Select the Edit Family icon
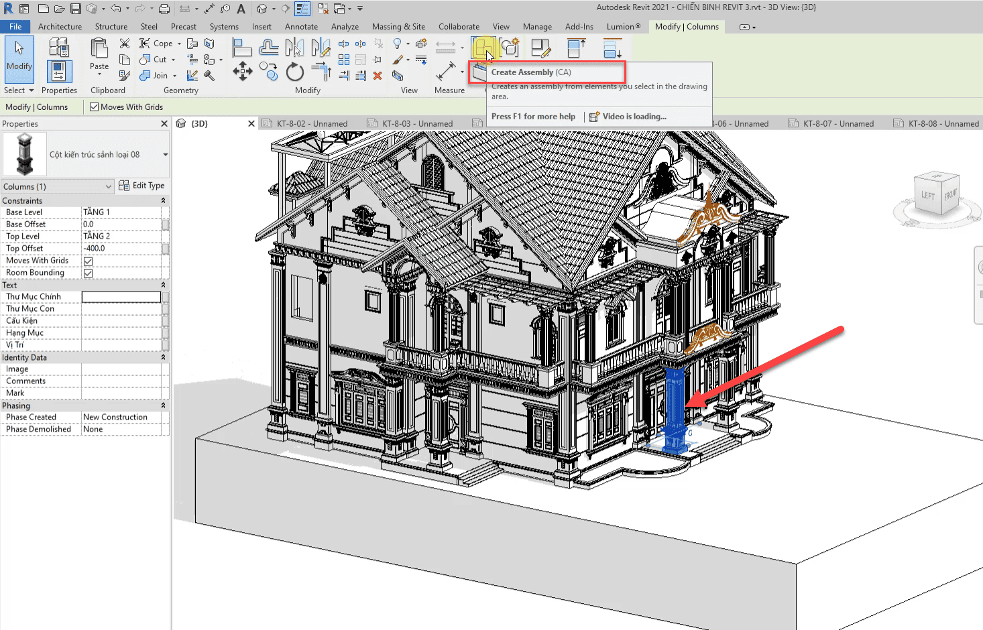983x630 pixels. [x=540, y=48]
